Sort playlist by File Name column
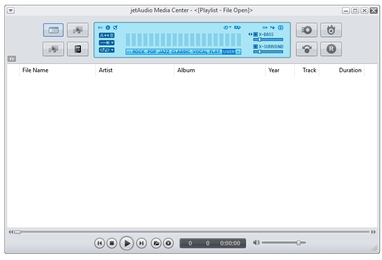382x260 pixels. (x=57, y=70)
